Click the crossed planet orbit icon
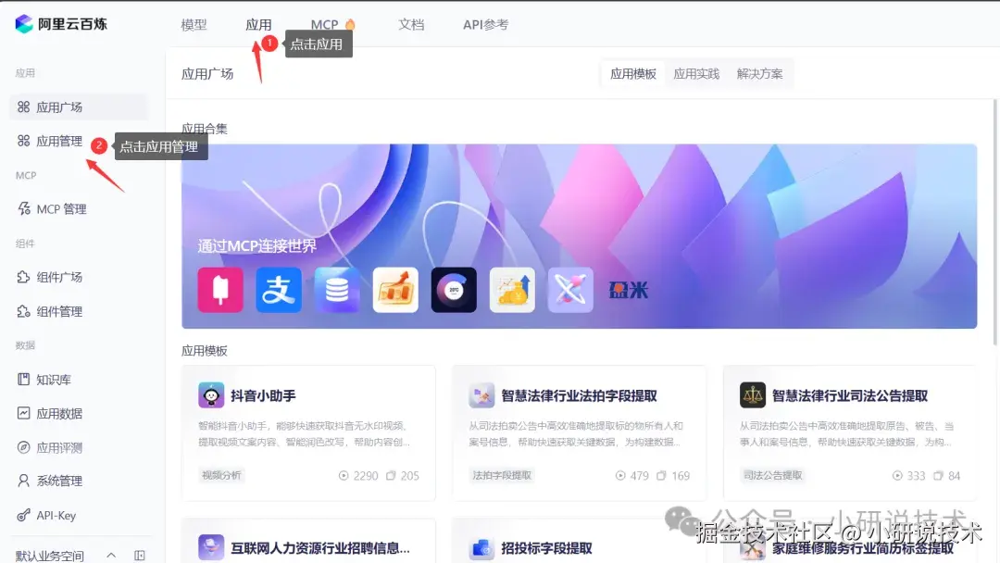The height and width of the screenshot is (563, 1000). 570,290
